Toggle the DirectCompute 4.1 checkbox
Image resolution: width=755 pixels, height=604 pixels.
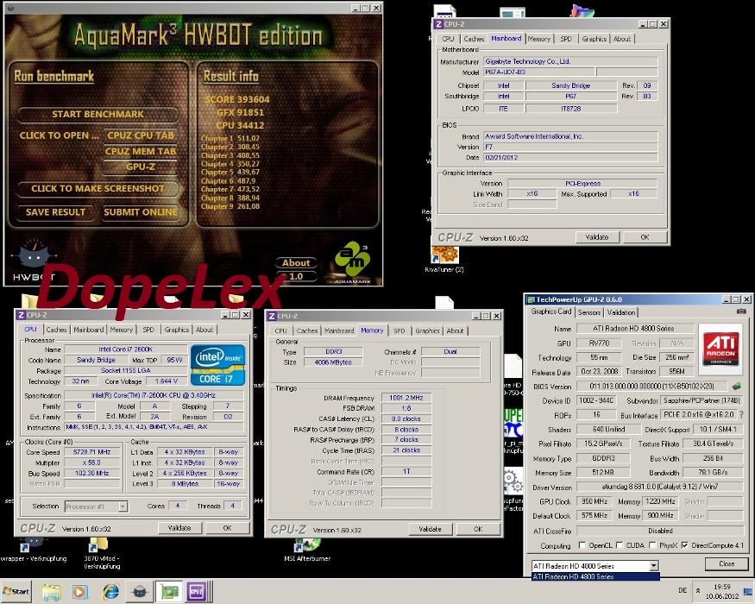pyautogui.click(x=685, y=545)
